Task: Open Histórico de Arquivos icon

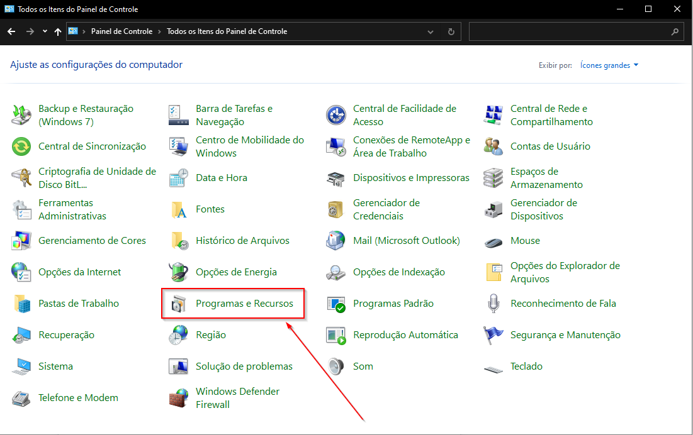Action: 179,241
